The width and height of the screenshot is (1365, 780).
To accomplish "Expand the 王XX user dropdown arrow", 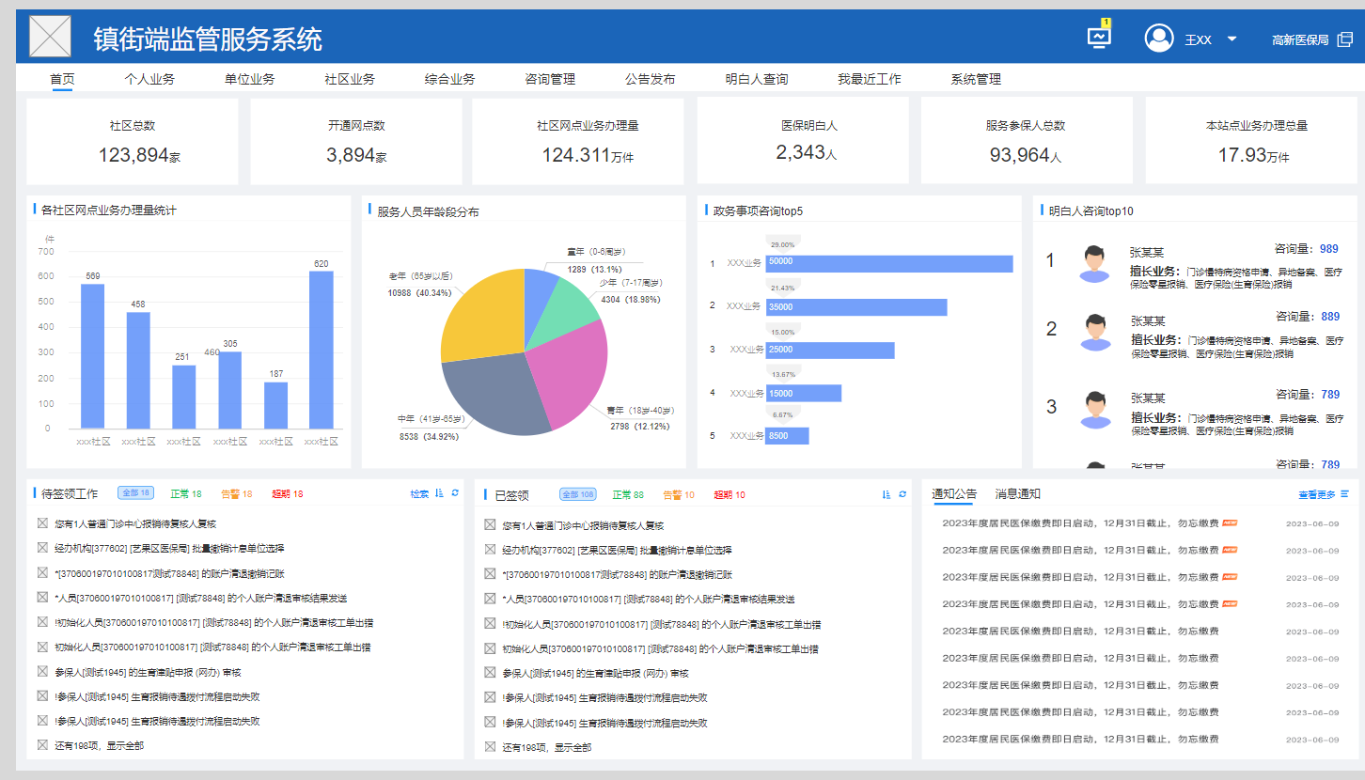I will (x=1232, y=39).
